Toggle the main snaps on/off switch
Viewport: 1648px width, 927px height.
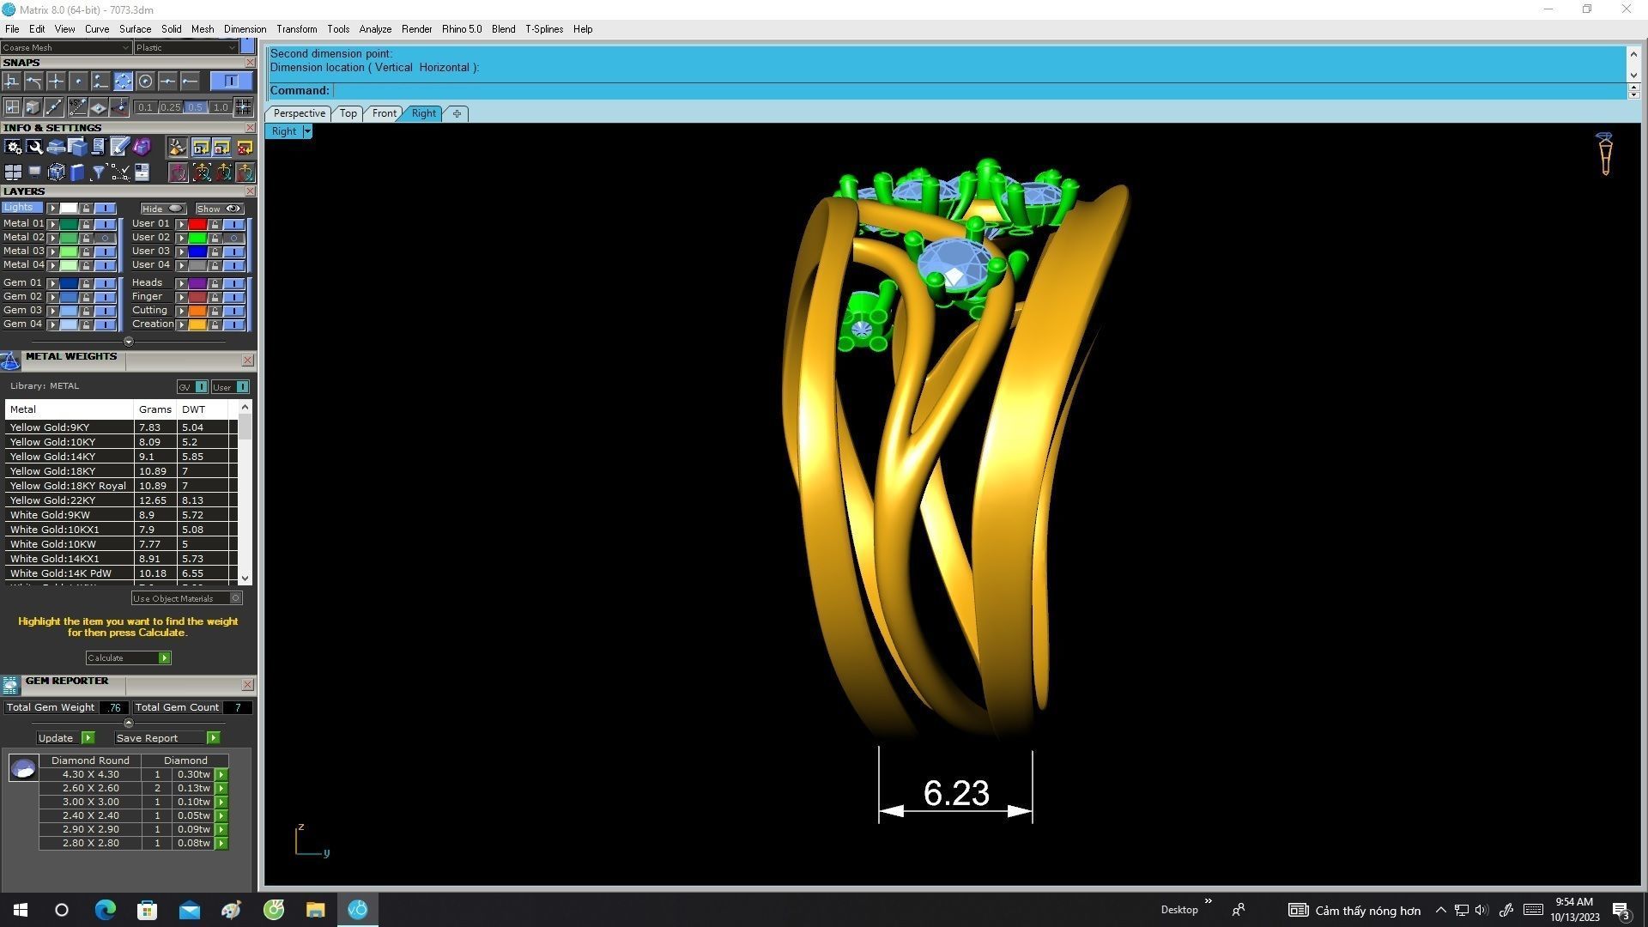(231, 81)
